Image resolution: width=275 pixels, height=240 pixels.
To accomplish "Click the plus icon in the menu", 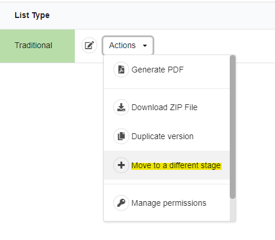I will 121,165.
